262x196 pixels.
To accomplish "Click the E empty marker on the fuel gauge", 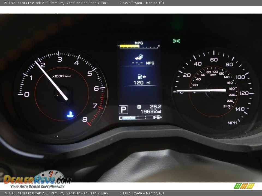I will click(120, 118).
